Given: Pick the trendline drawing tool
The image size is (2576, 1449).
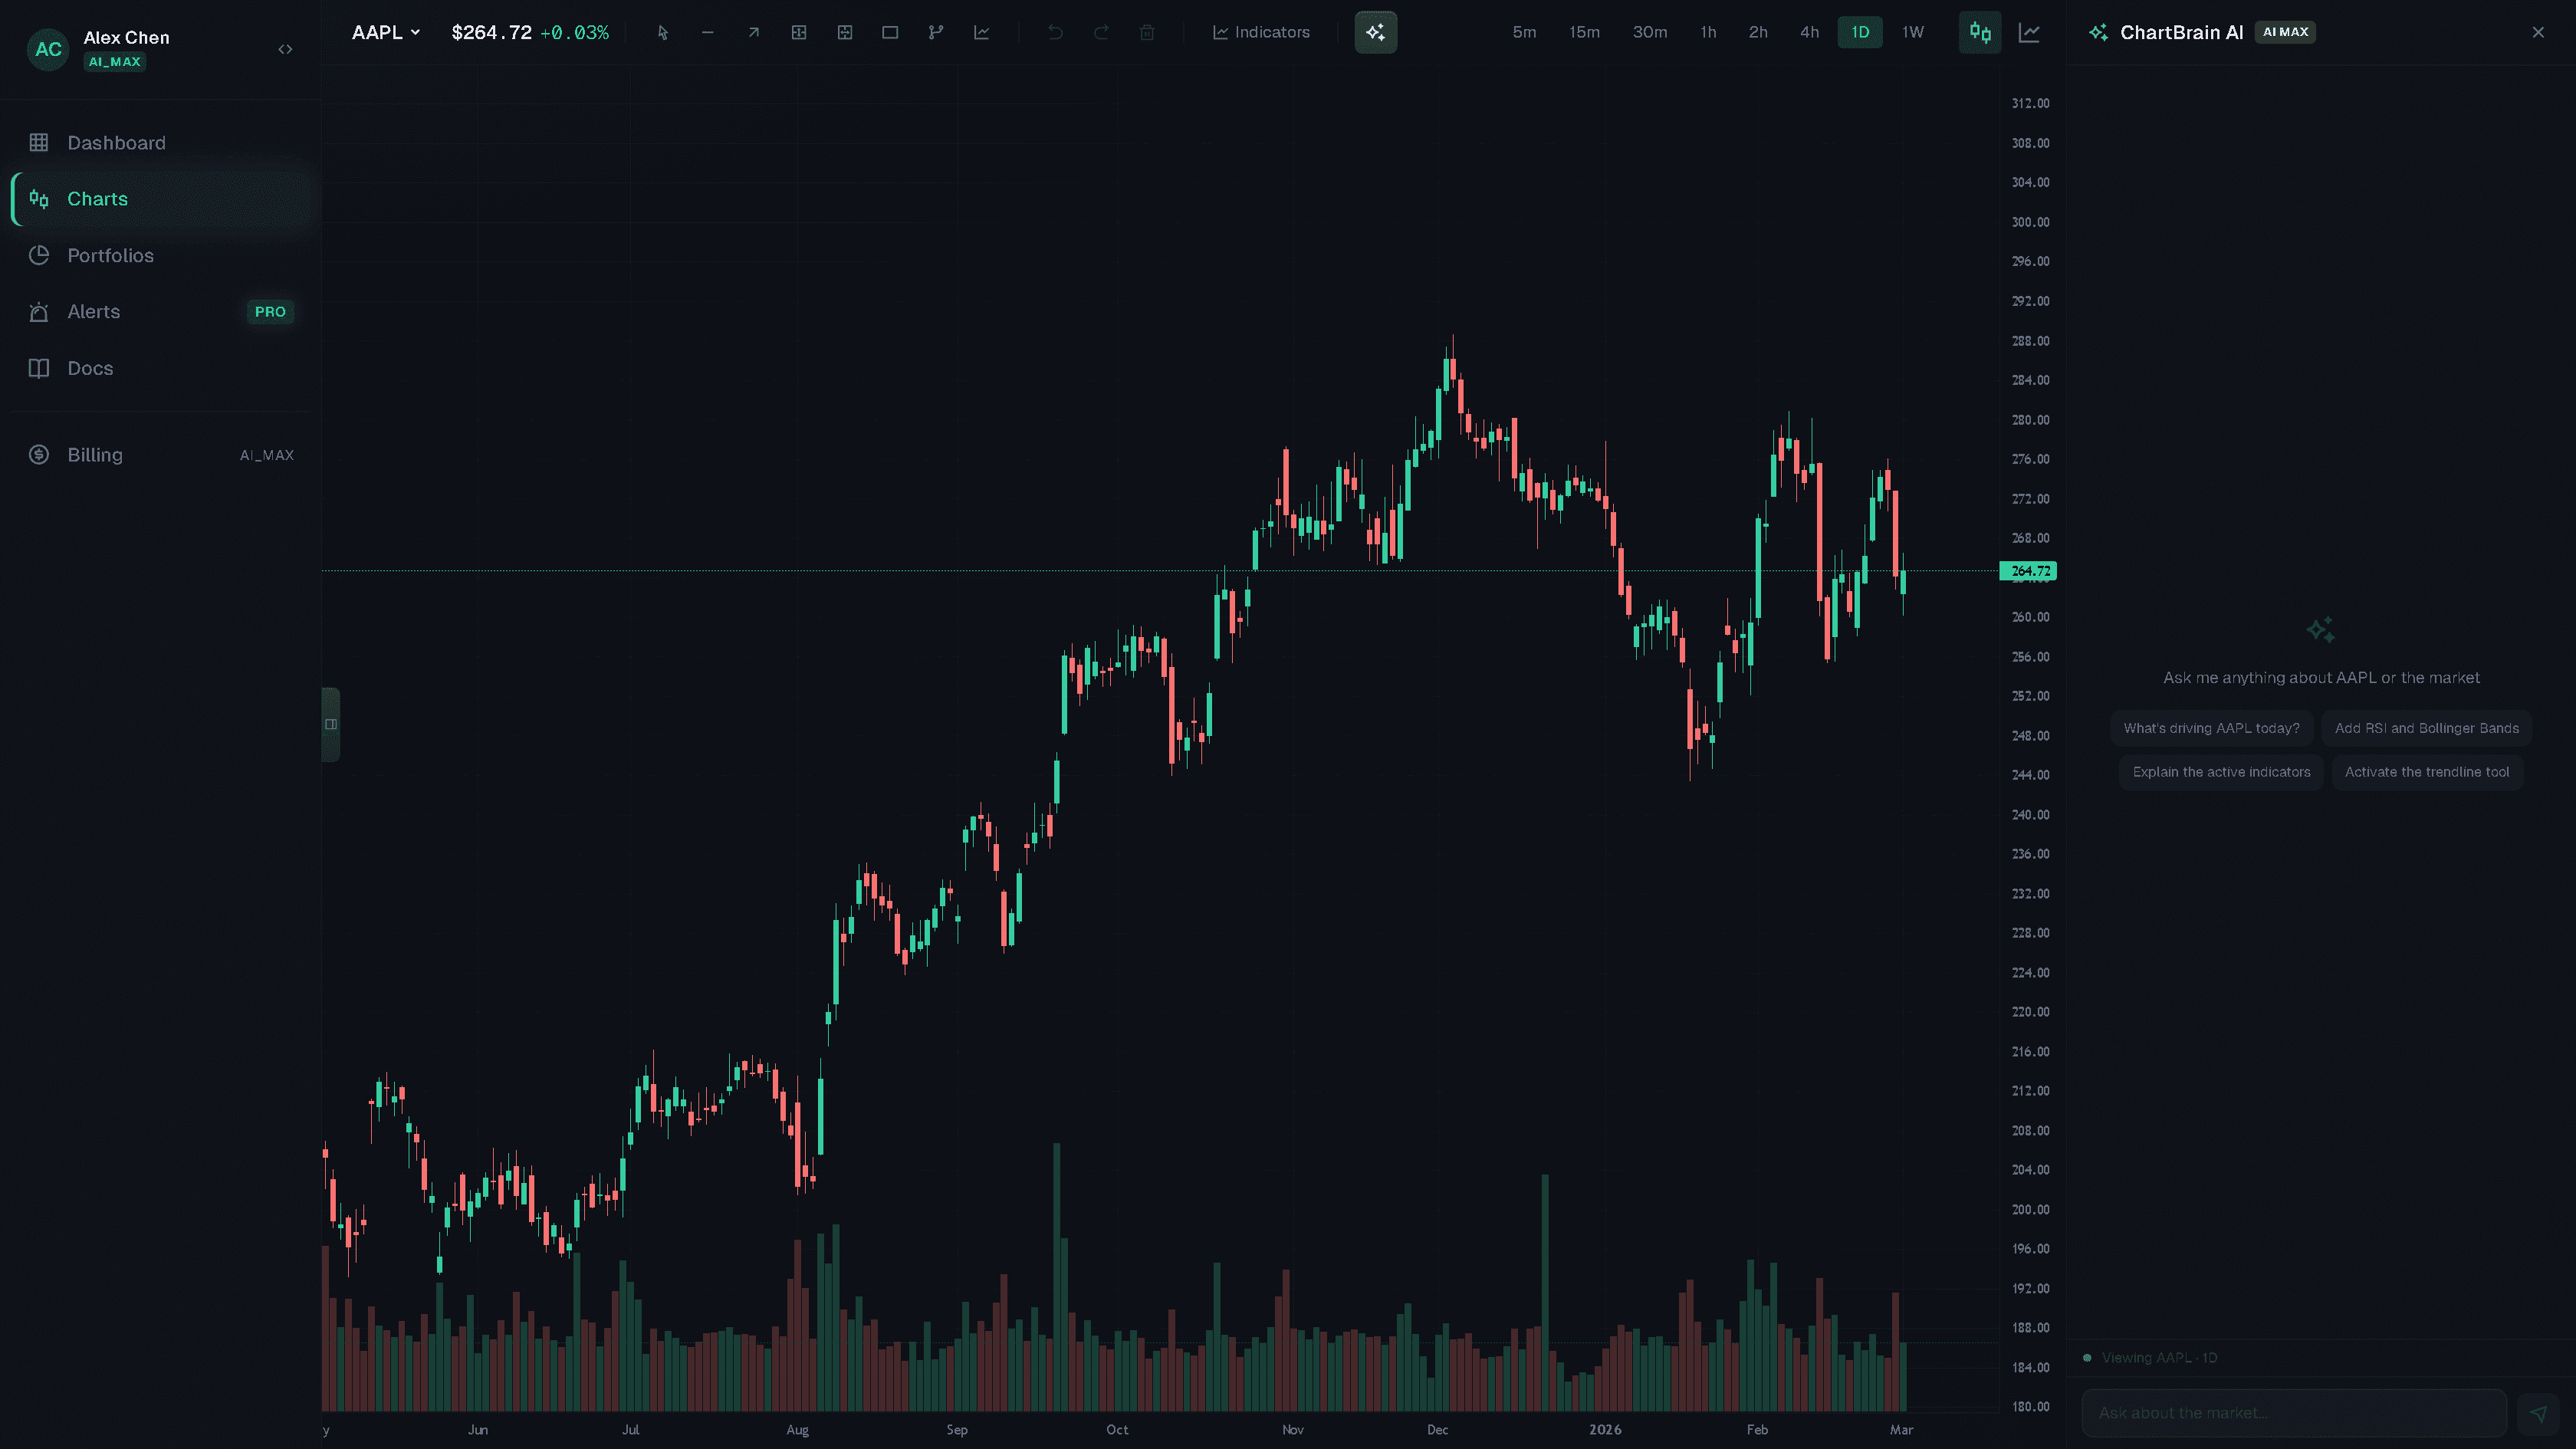Looking at the screenshot, I should pos(708,32).
